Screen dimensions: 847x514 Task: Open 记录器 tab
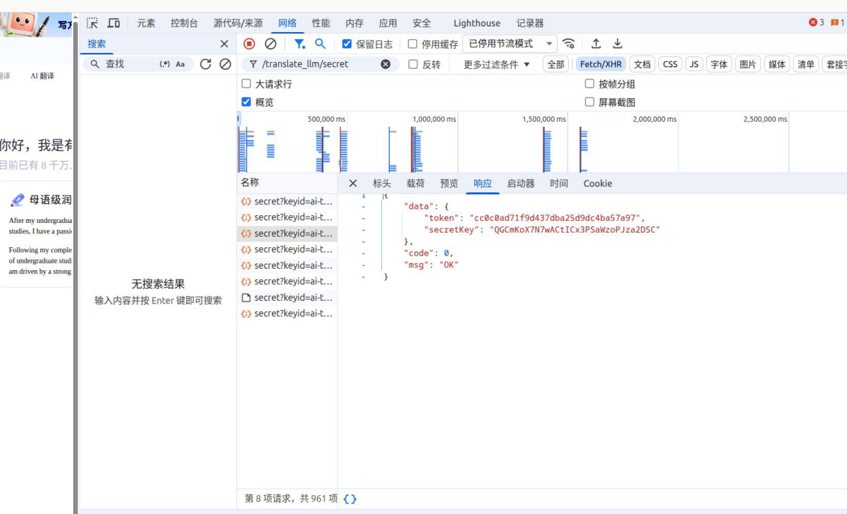530,23
